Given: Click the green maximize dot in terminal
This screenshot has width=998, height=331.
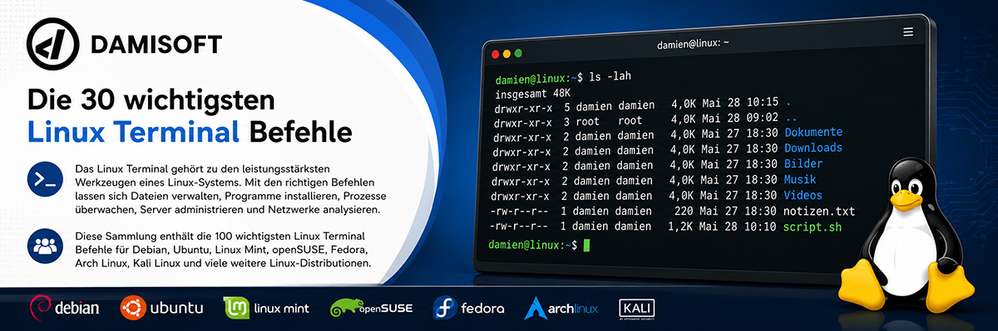Looking at the screenshot, I should click(518, 53).
